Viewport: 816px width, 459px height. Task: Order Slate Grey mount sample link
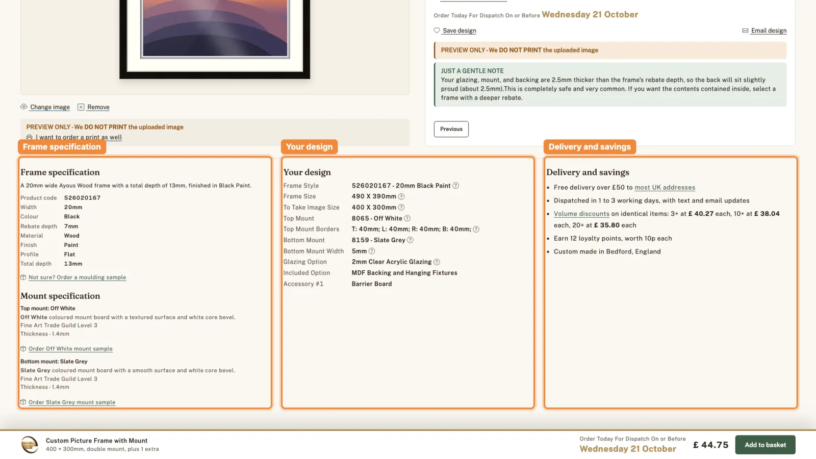tap(72, 402)
